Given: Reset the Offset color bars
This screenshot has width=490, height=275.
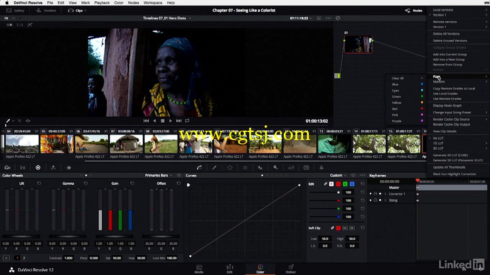Looking at the screenshot, I should tap(179, 183).
